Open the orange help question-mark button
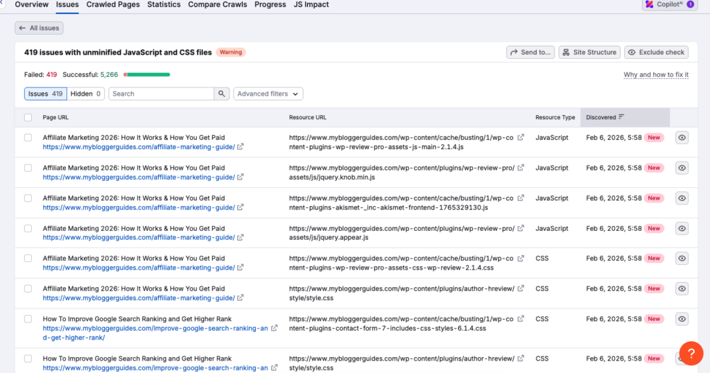The width and height of the screenshot is (710, 373). tap(691, 353)
